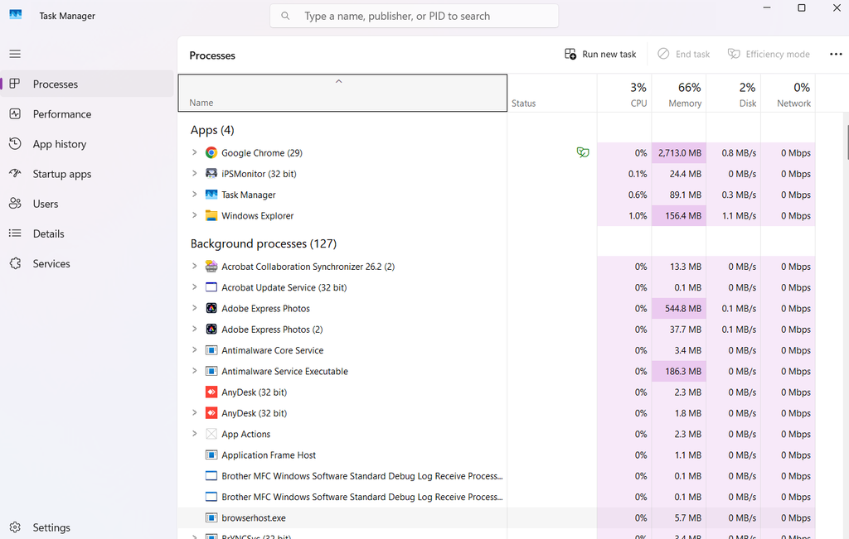Click the Task Manager process row icon
Screen dimensions: 849x539
[x=211, y=195]
